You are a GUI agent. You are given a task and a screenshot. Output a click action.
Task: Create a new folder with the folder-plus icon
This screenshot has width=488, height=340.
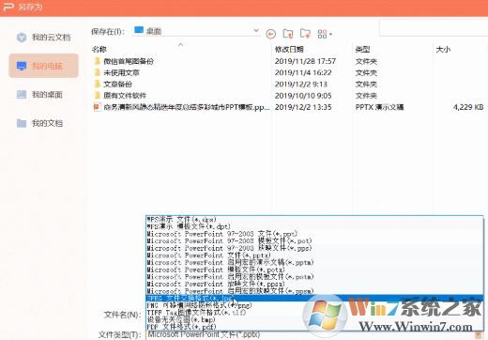305,33
